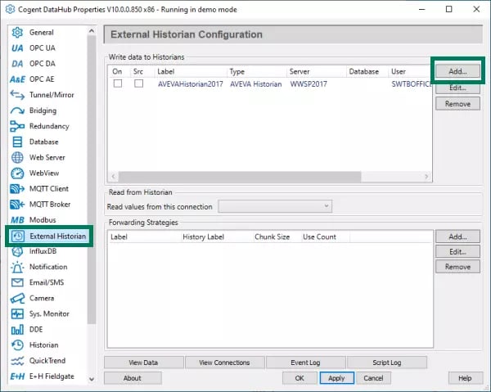The height and width of the screenshot is (392, 491).
Task: Select the Modbus MB icon
Action: point(17,220)
